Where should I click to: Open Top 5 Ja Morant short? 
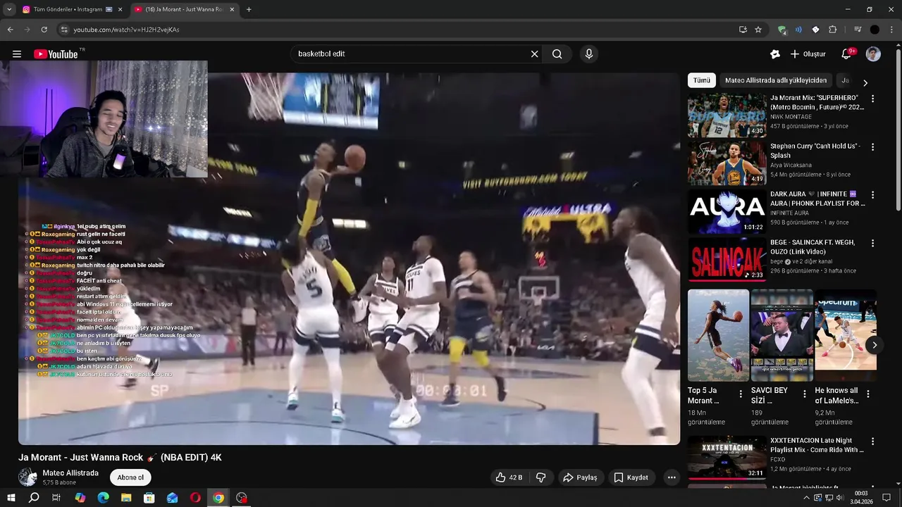click(718, 335)
